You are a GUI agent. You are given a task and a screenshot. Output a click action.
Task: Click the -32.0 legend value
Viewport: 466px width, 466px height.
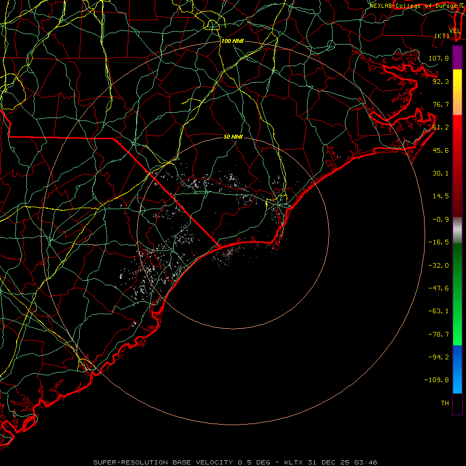(x=439, y=266)
